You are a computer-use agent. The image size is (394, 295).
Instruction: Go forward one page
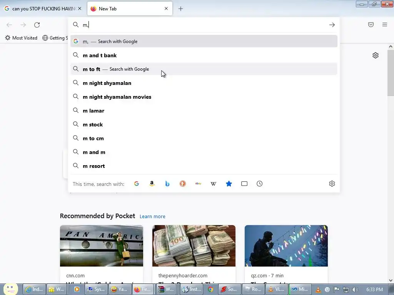(x=23, y=25)
